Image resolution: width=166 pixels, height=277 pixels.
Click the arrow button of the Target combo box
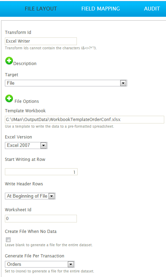123,83
